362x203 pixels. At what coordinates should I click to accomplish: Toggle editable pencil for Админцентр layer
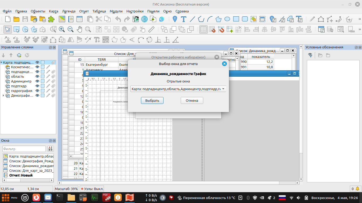pyautogui.click(x=48, y=81)
